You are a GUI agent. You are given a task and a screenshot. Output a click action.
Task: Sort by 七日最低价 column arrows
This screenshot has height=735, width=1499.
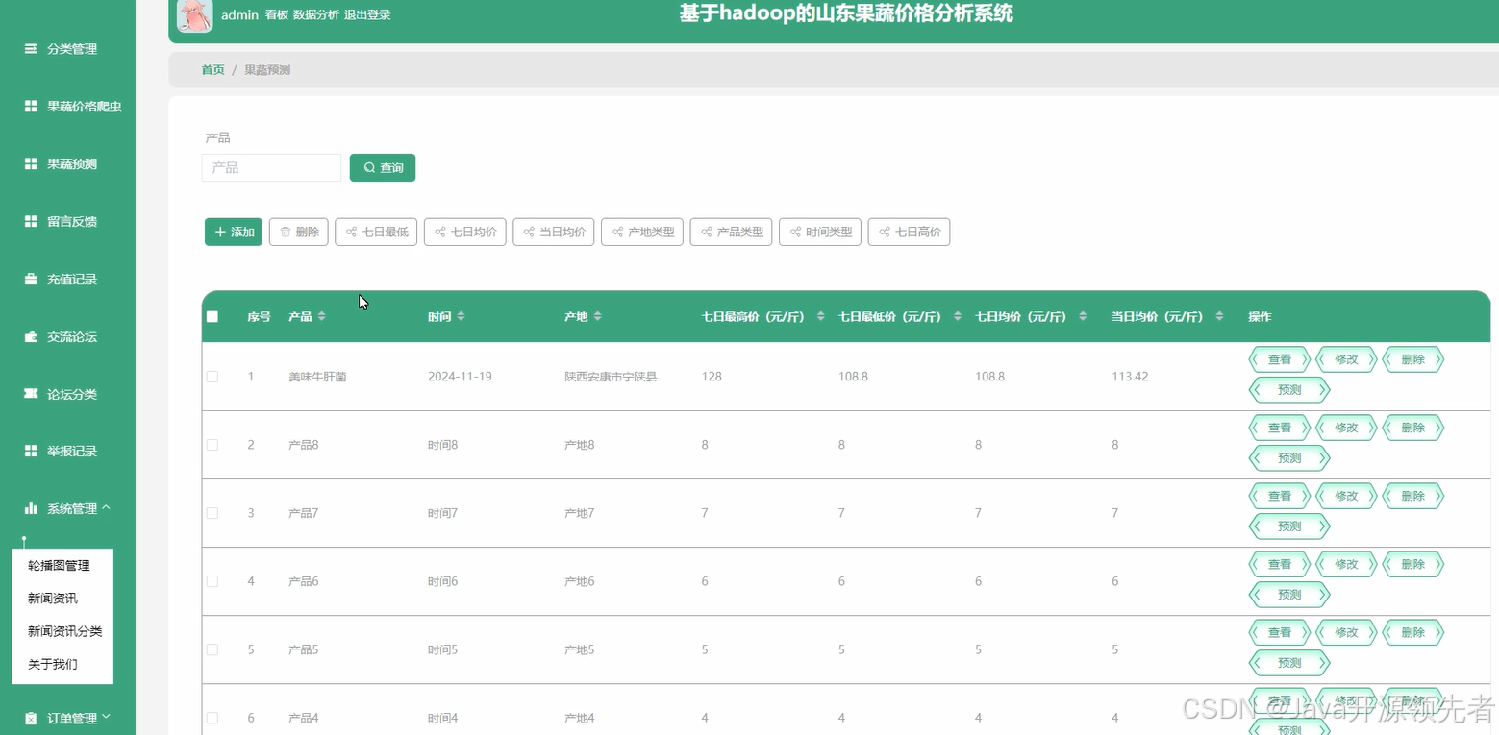tap(957, 316)
